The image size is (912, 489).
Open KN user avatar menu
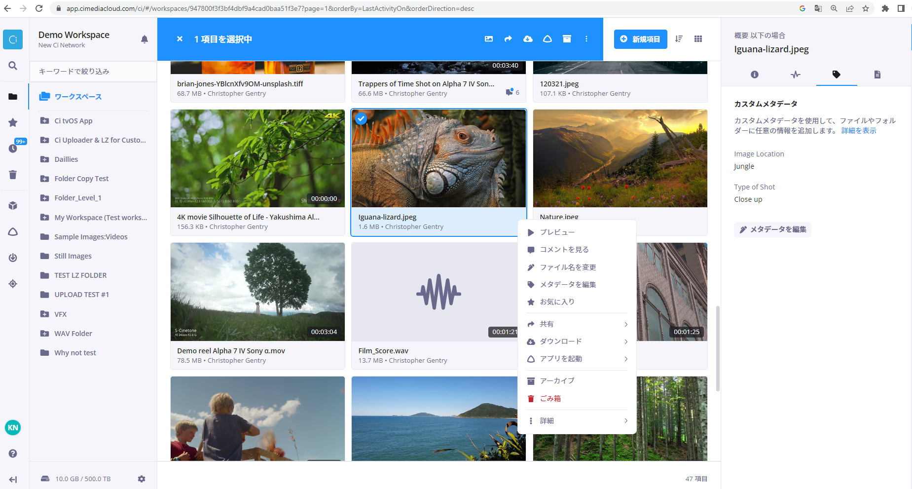pyautogui.click(x=13, y=428)
